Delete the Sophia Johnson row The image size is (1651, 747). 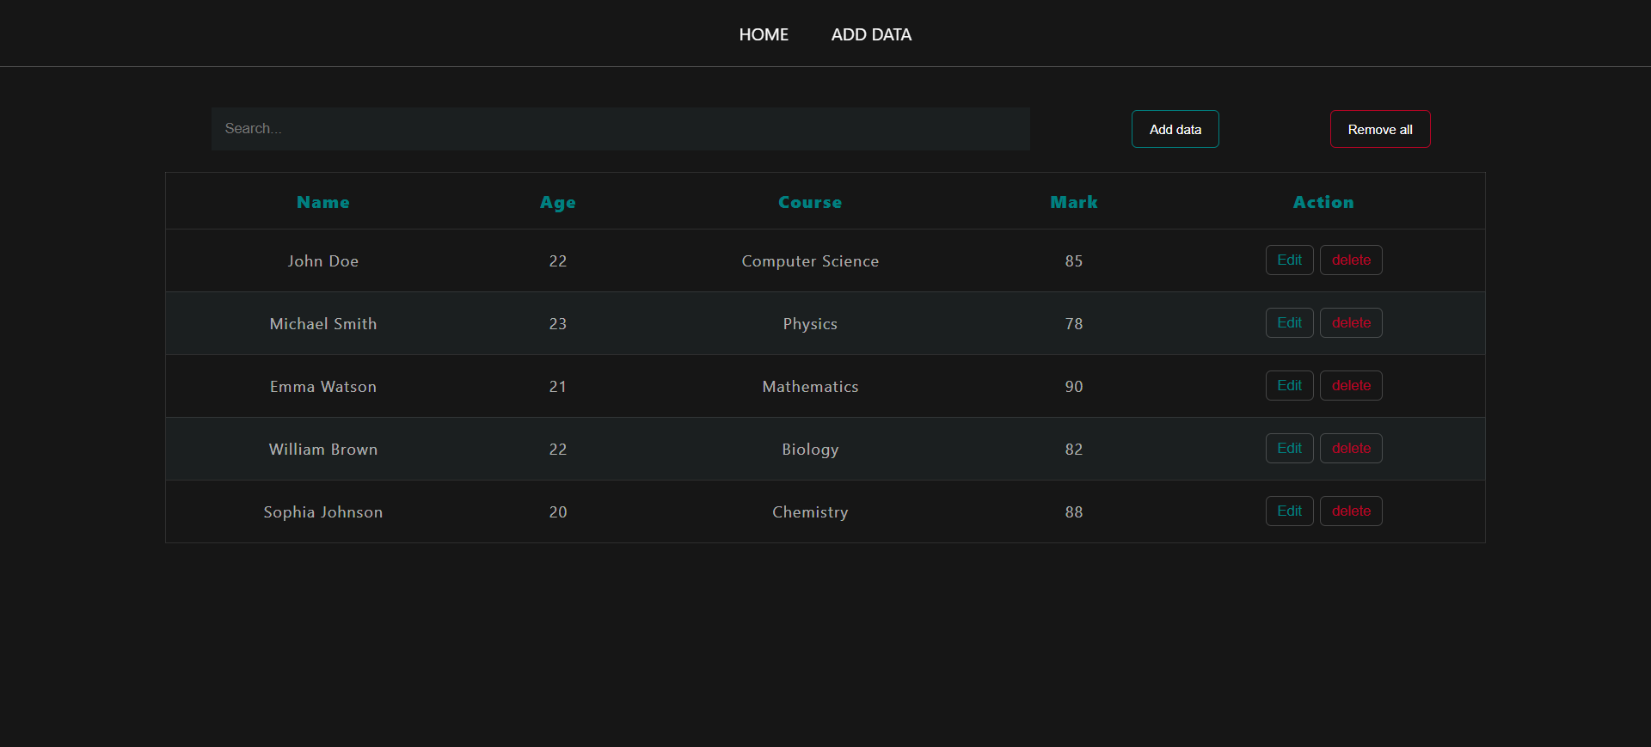coord(1351,511)
